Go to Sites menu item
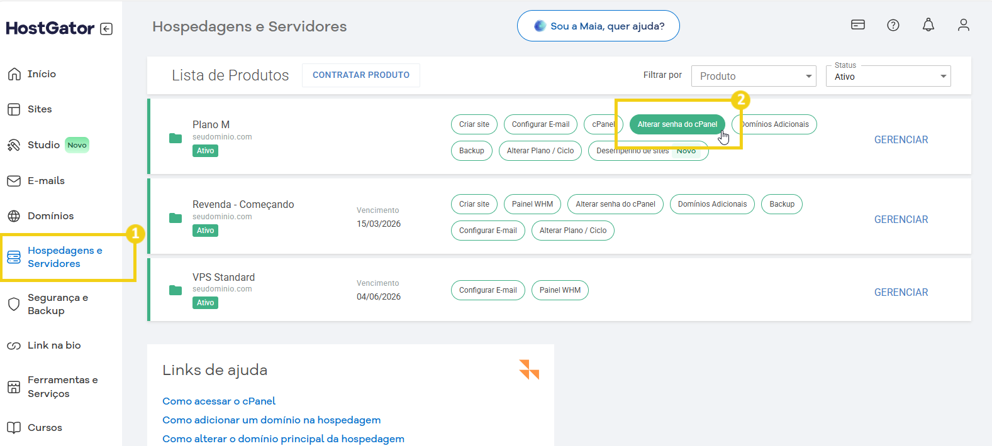 40,109
